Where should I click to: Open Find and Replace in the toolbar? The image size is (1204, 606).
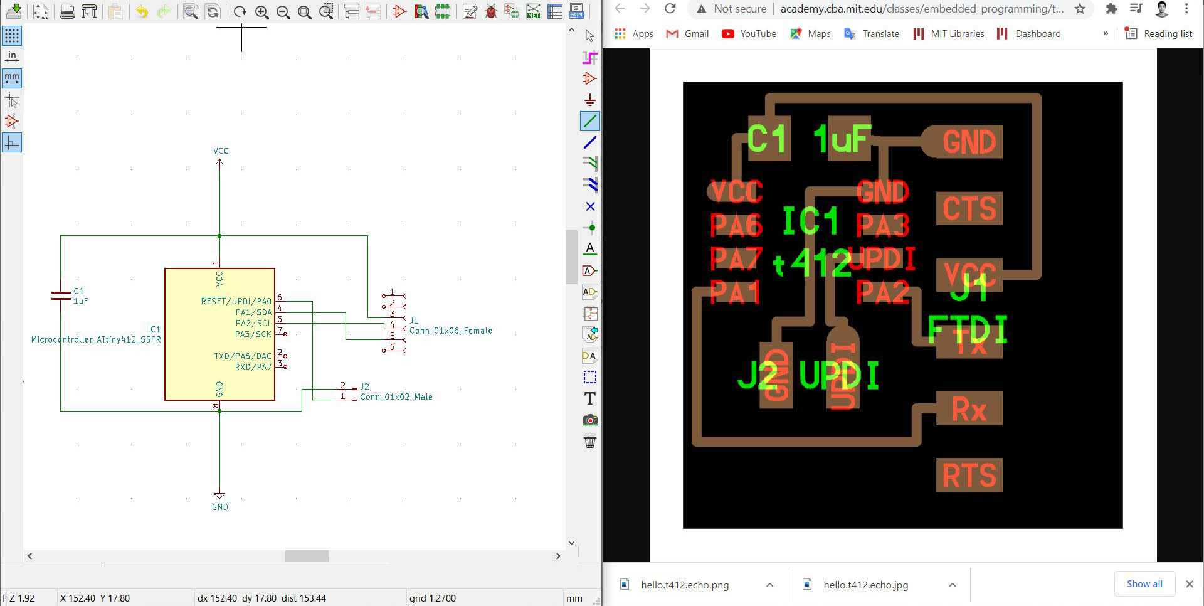pyautogui.click(x=213, y=11)
